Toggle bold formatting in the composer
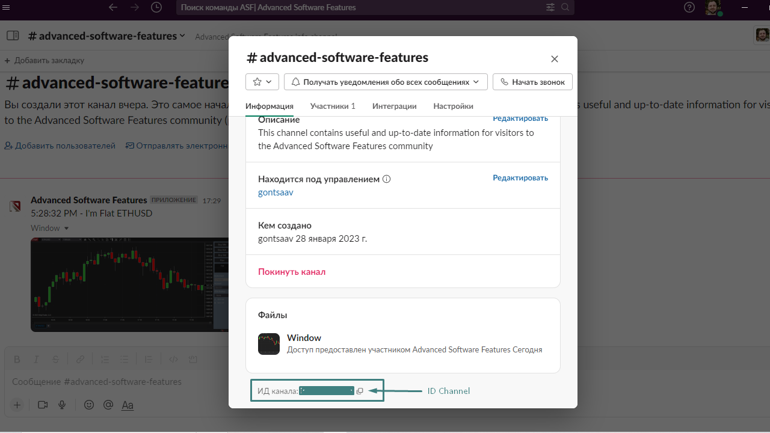This screenshot has width=770, height=433. click(x=17, y=359)
